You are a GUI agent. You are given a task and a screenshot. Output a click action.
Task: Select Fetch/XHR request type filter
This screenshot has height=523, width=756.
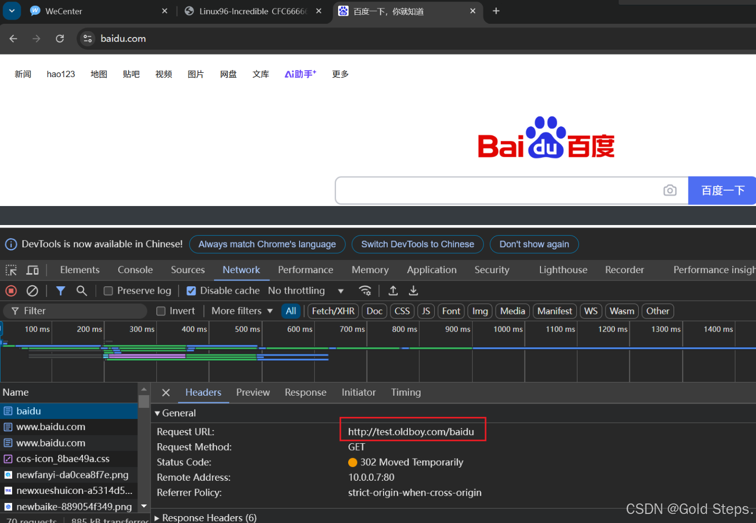coord(333,311)
